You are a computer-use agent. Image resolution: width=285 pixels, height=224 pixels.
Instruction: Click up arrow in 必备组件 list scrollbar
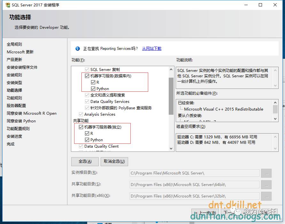click(275, 103)
